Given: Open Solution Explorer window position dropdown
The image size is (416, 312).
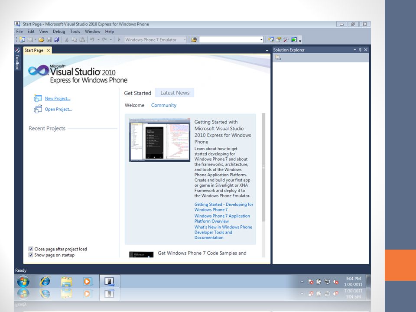Looking at the screenshot, I should (355, 49).
